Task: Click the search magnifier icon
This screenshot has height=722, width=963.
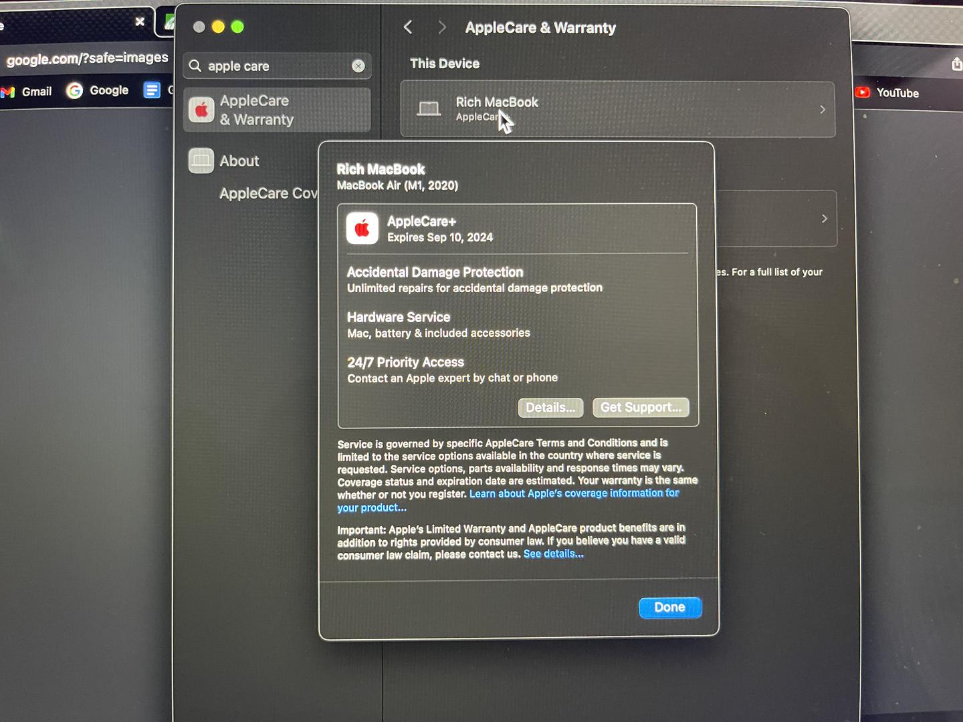Action: click(195, 66)
